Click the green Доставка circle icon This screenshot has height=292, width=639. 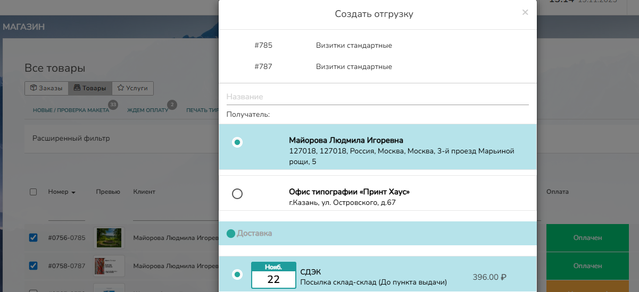(230, 234)
